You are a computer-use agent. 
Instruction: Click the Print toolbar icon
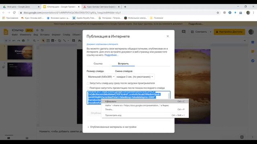click(23, 40)
